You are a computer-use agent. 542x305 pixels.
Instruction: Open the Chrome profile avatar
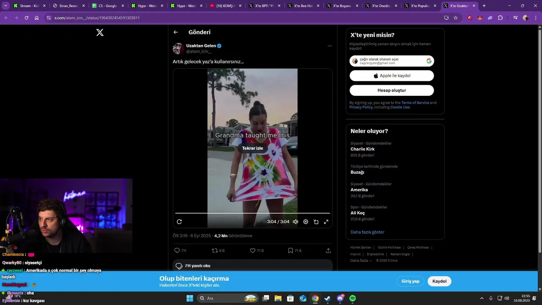tap(525, 18)
